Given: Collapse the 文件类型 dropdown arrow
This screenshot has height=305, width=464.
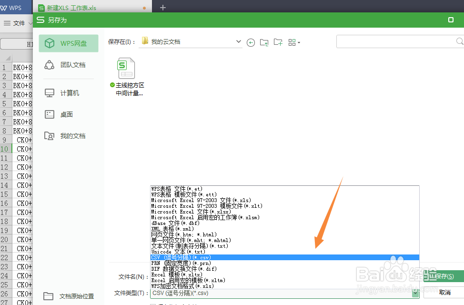Looking at the screenshot, I should 415,293.
